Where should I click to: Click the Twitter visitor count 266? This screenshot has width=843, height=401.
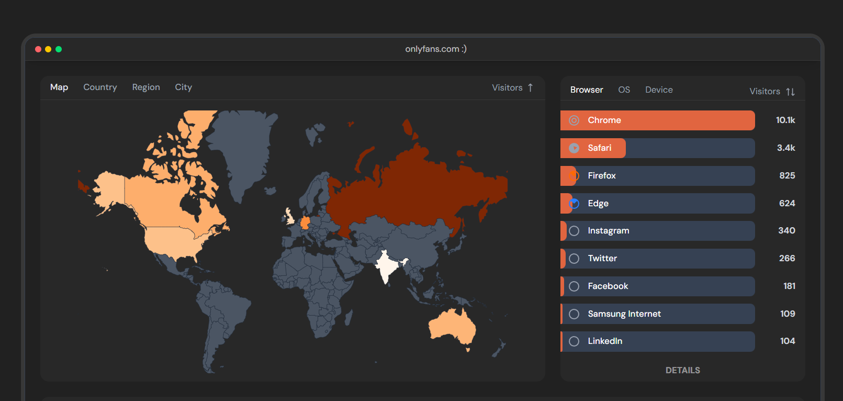[x=787, y=259]
